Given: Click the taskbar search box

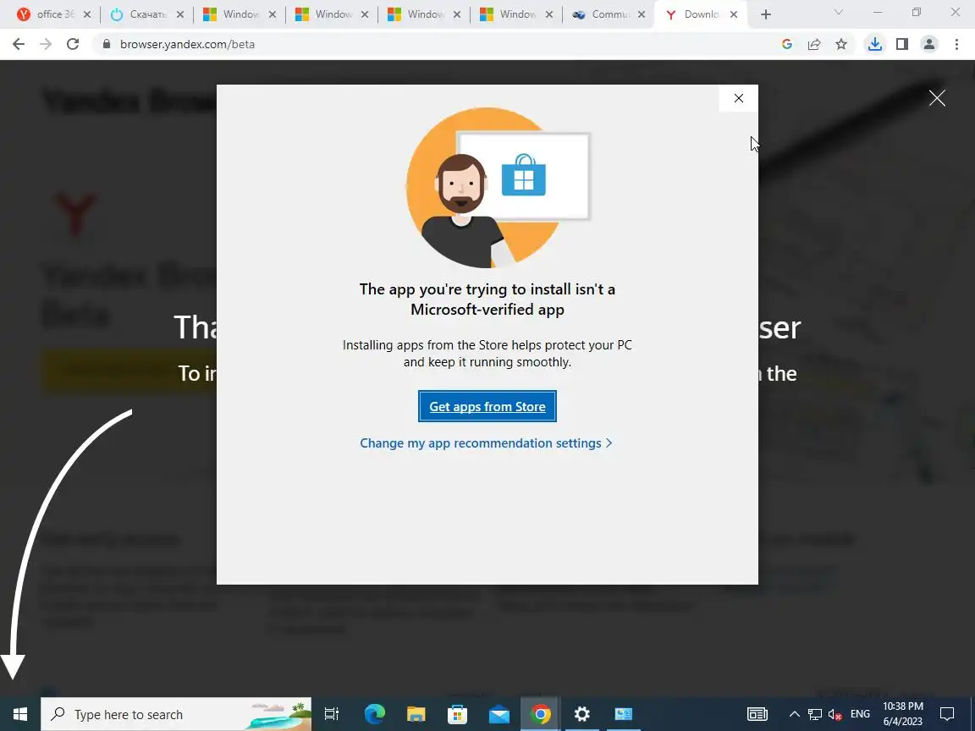Looking at the screenshot, I should pos(176,714).
